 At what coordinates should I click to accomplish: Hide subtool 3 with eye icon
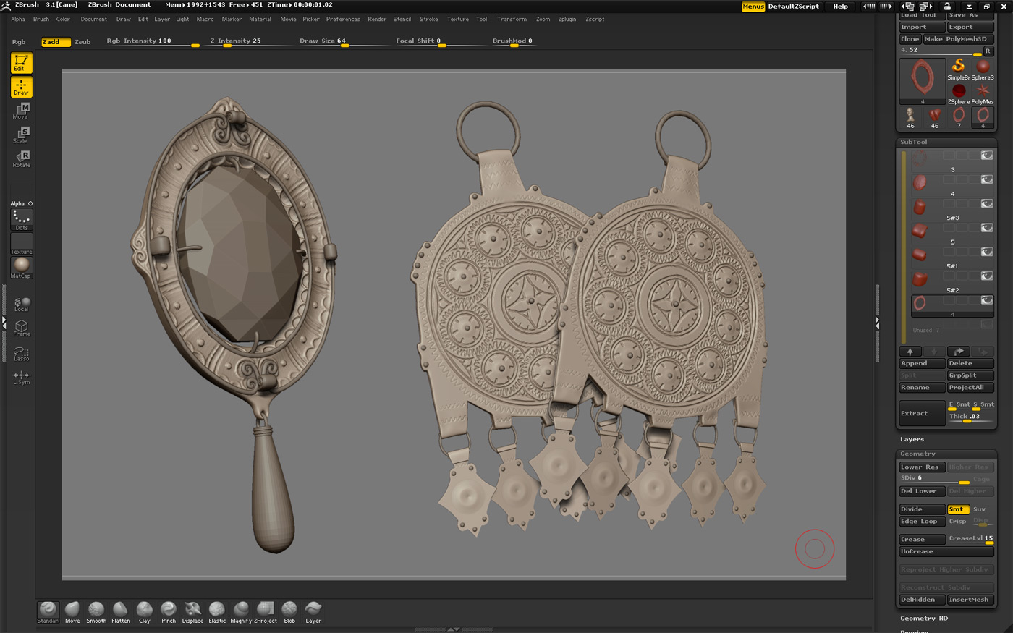click(x=987, y=156)
